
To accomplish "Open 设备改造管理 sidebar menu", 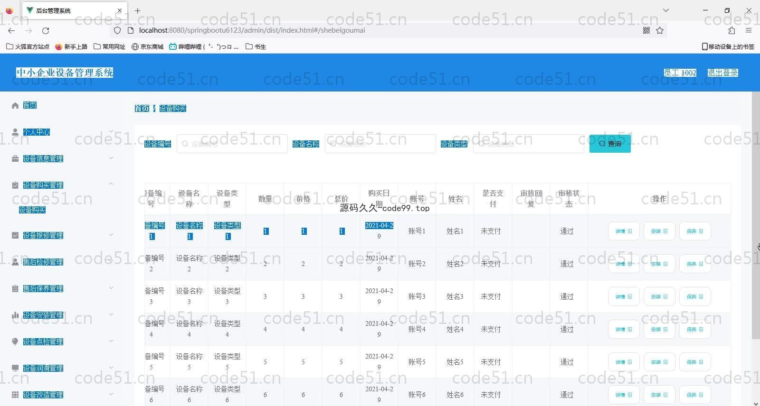I will (x=43, y=395).
